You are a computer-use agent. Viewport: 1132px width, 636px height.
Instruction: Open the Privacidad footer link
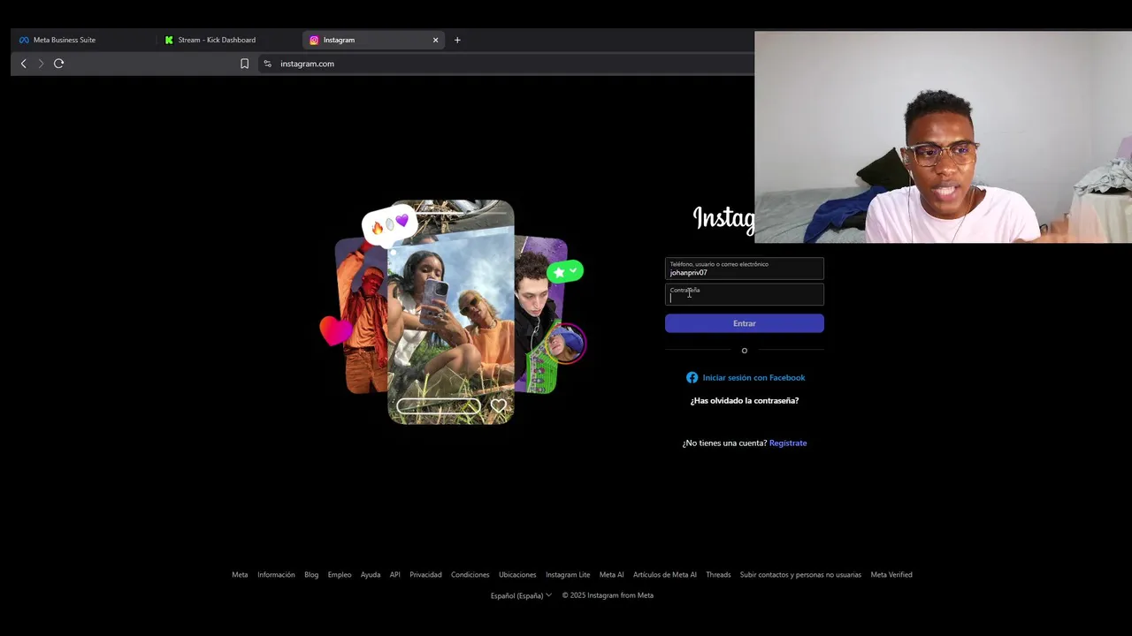425,574
